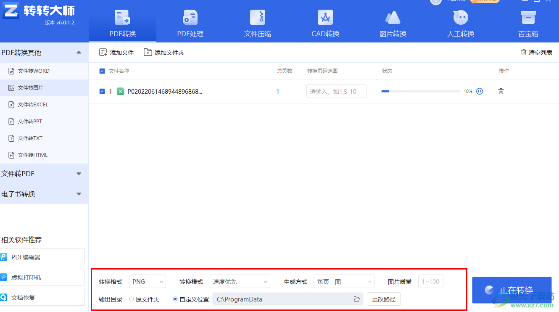Screen dimensions: 559x312
Task: Uncheck the checkbox for file row 1
Action: 102,91
